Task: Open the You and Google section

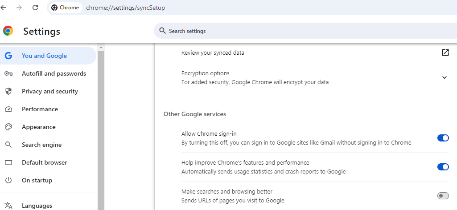Action: click(x=44, y=56)
